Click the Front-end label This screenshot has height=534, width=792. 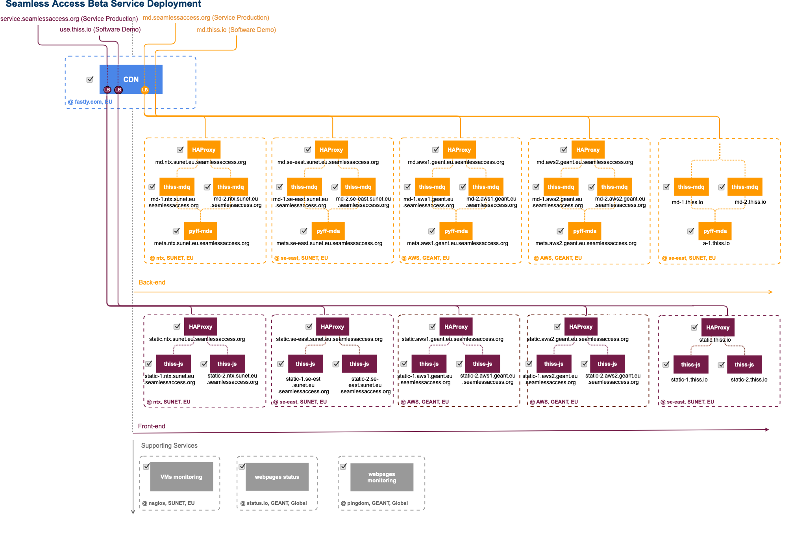pos(152,426)
